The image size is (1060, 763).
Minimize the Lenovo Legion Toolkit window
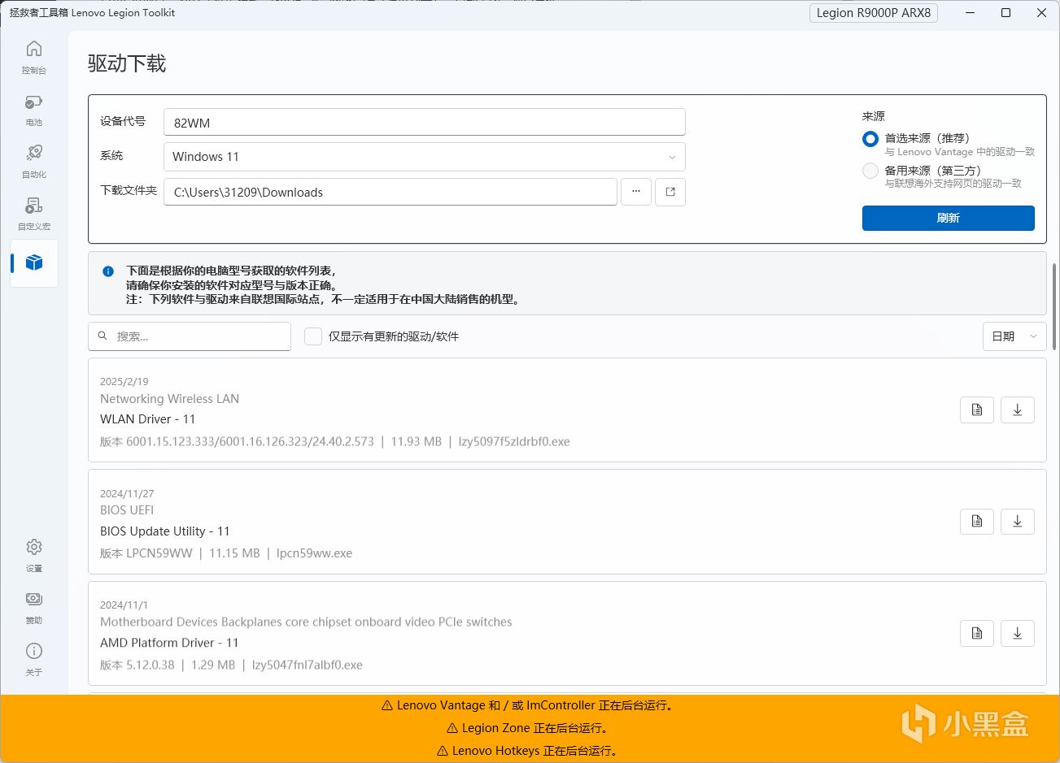[970, 13]
